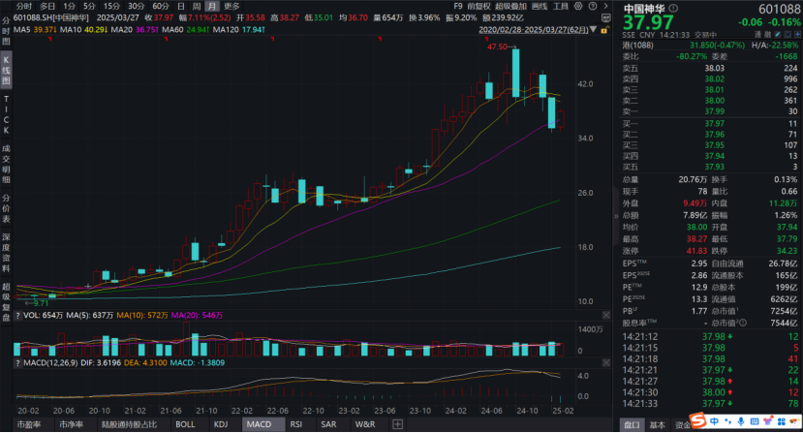Click the 画线 drawing button
803x433 pixels.
(540, 6)
